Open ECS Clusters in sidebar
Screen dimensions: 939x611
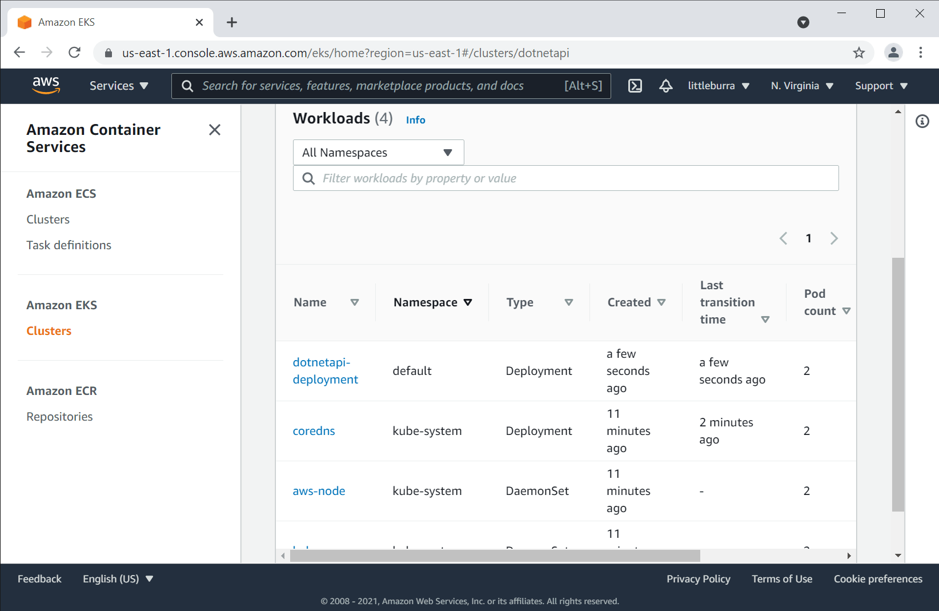pos(48,219)
